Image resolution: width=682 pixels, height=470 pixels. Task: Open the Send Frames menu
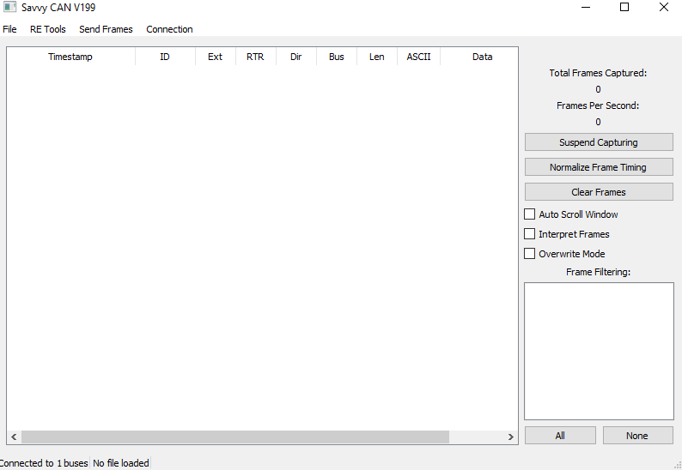coord(106,29)
